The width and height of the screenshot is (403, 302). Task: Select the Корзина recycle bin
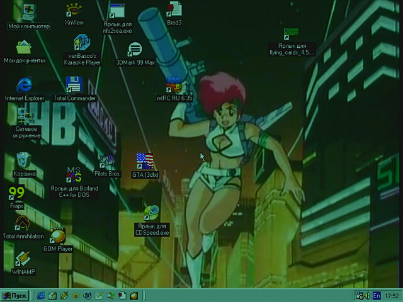pyautogui.click(x=24, y=160)
